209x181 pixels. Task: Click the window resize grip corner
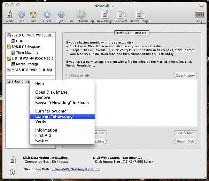click(204, 177)
